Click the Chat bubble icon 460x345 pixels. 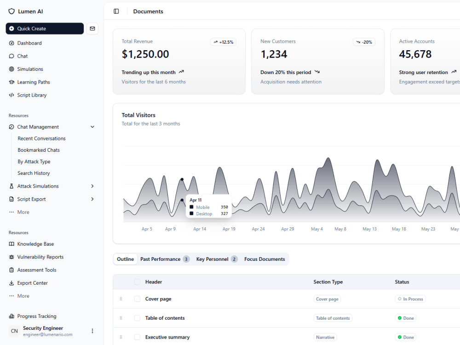11,56
